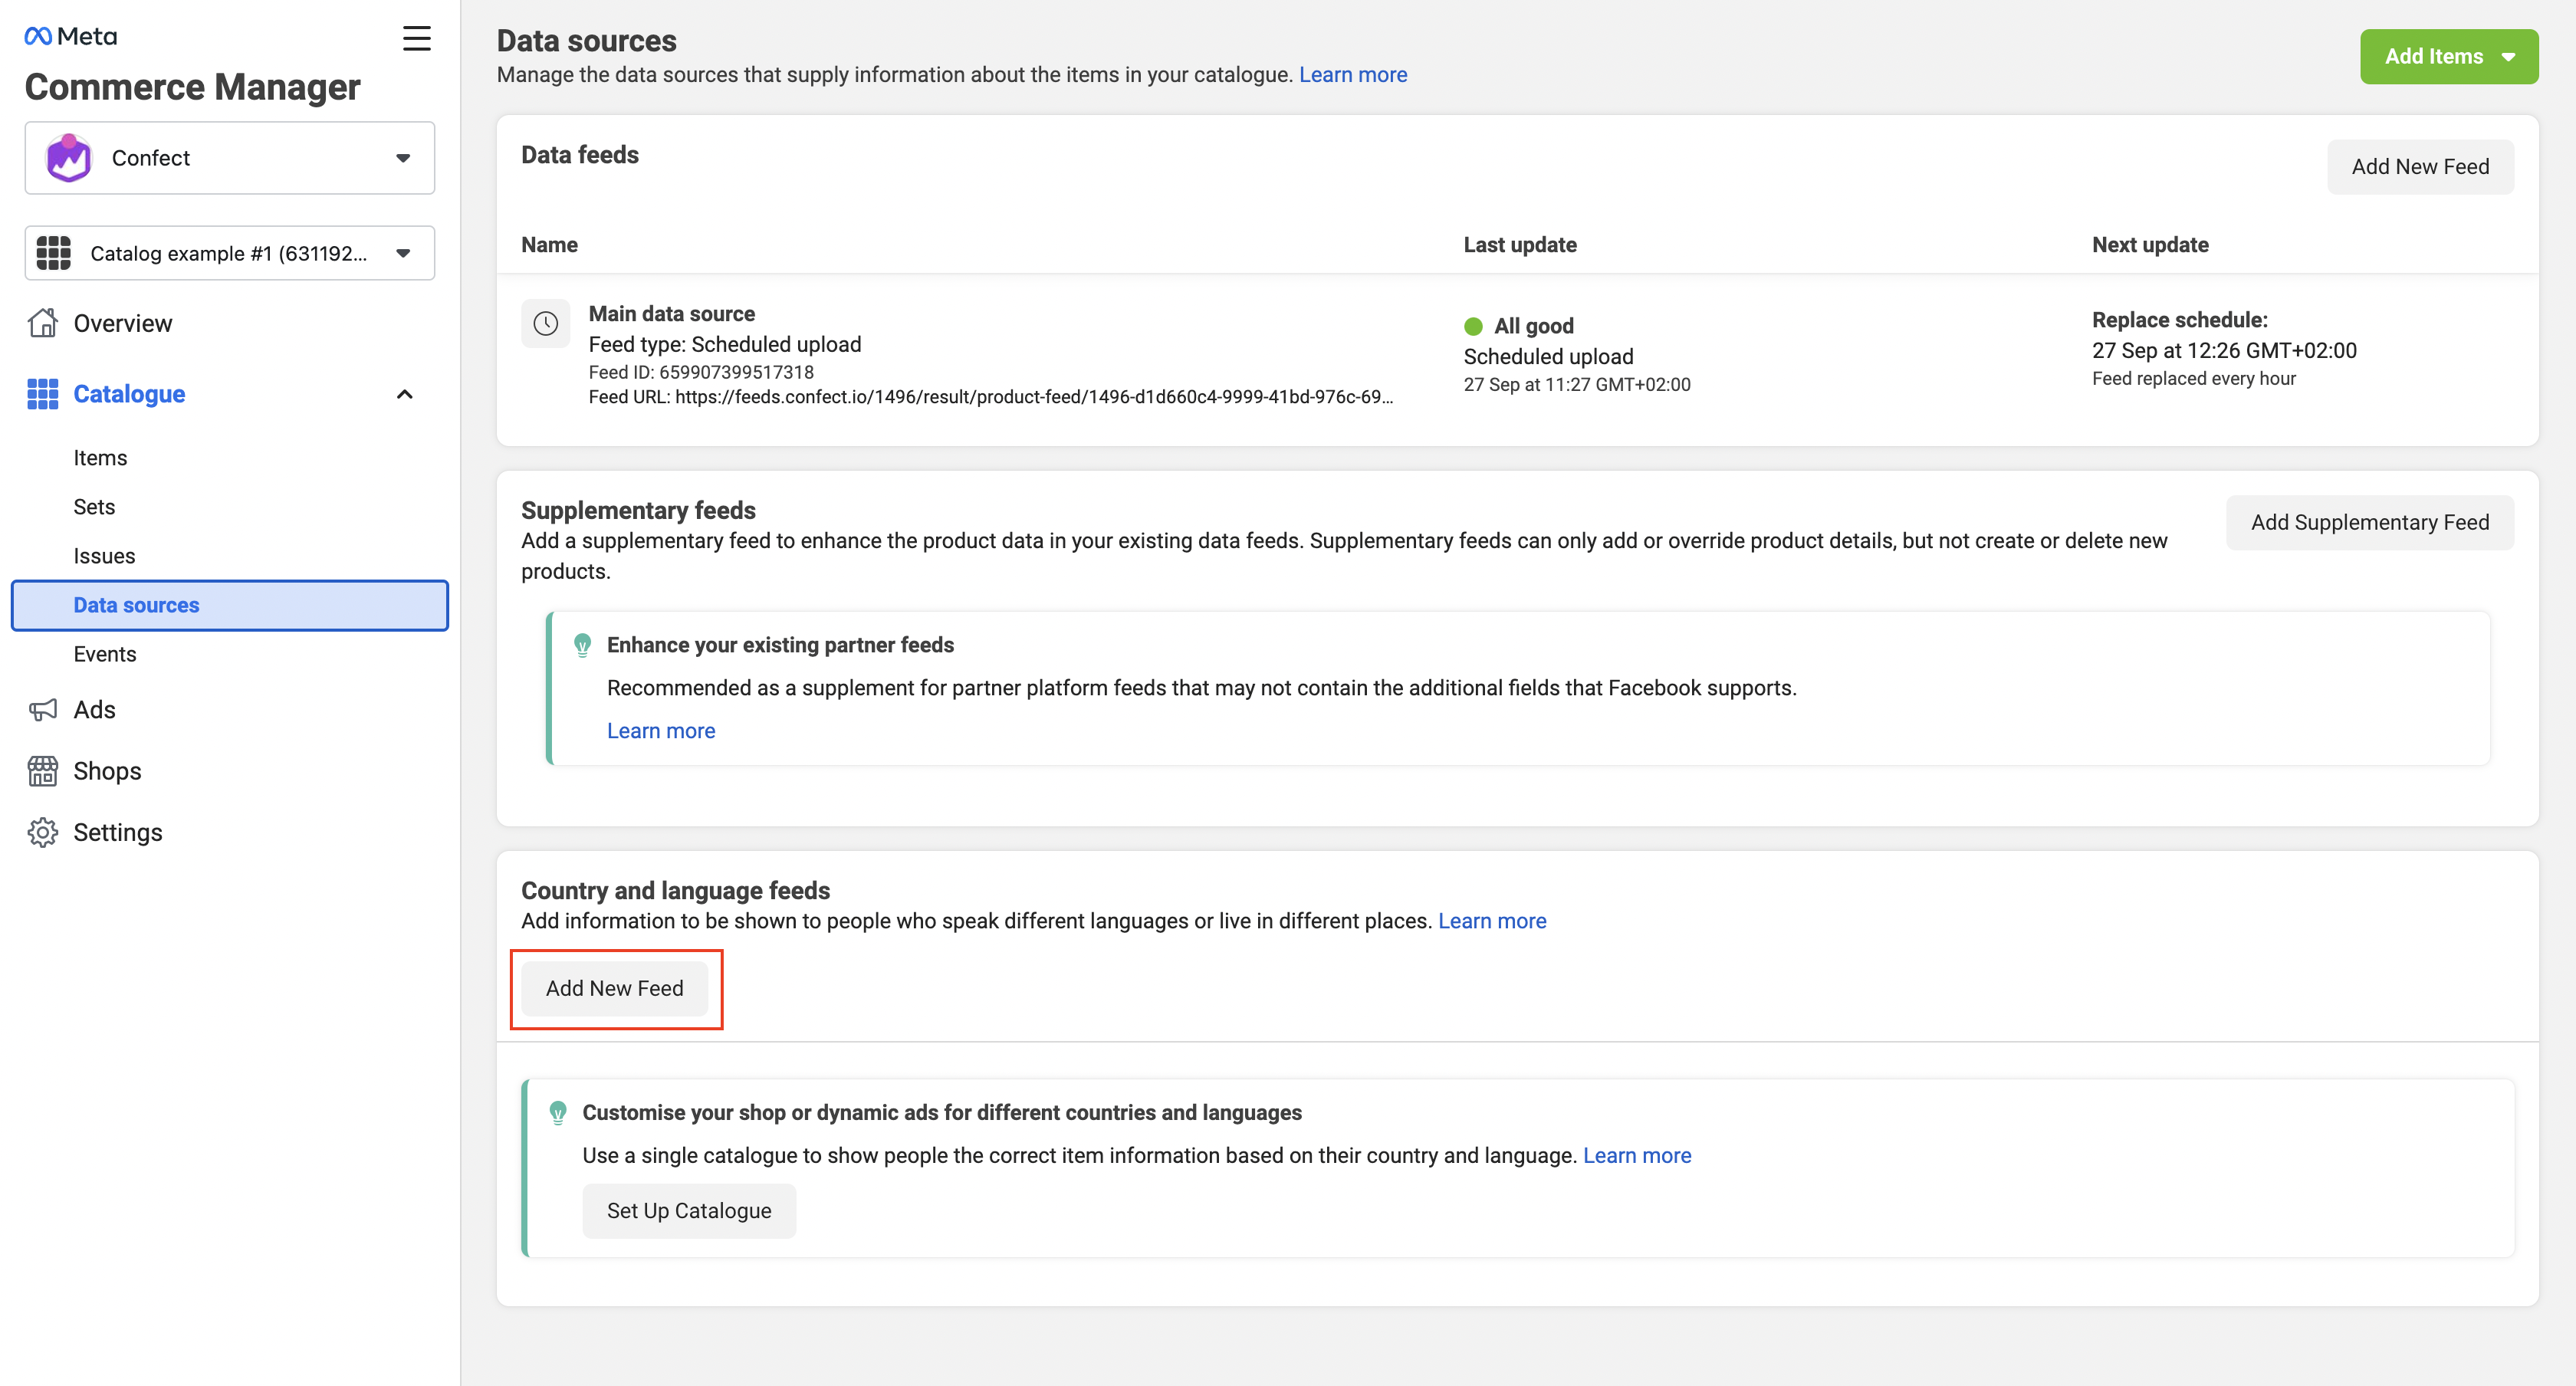Click 27 Sep at 12:26 GMT+02:00 schedule
2576x1386 pixels.
(x=2224, y=350)
